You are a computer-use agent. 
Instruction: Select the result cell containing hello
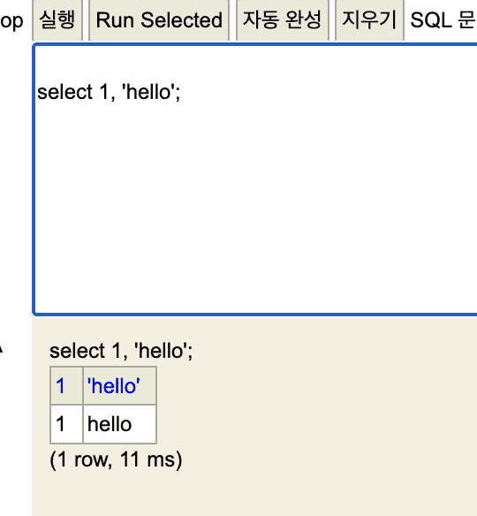tap(120, 424)
